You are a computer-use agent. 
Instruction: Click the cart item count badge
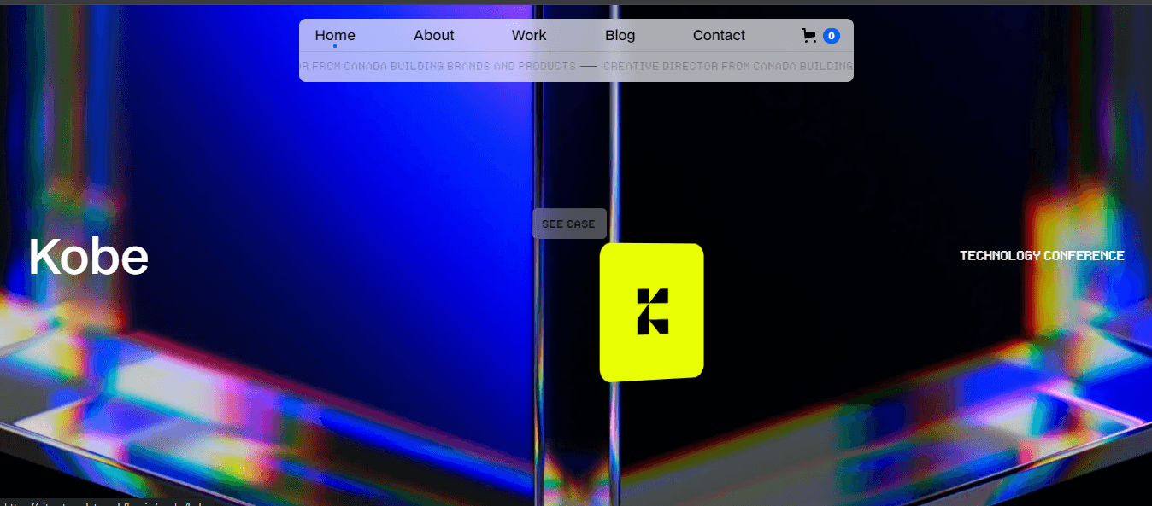832,36
